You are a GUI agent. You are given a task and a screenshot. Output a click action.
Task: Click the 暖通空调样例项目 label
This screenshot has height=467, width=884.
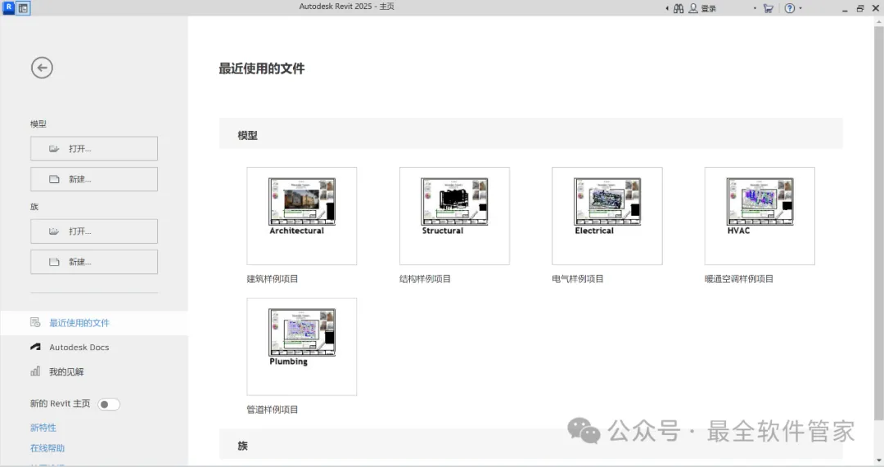[x=739, y=279]
